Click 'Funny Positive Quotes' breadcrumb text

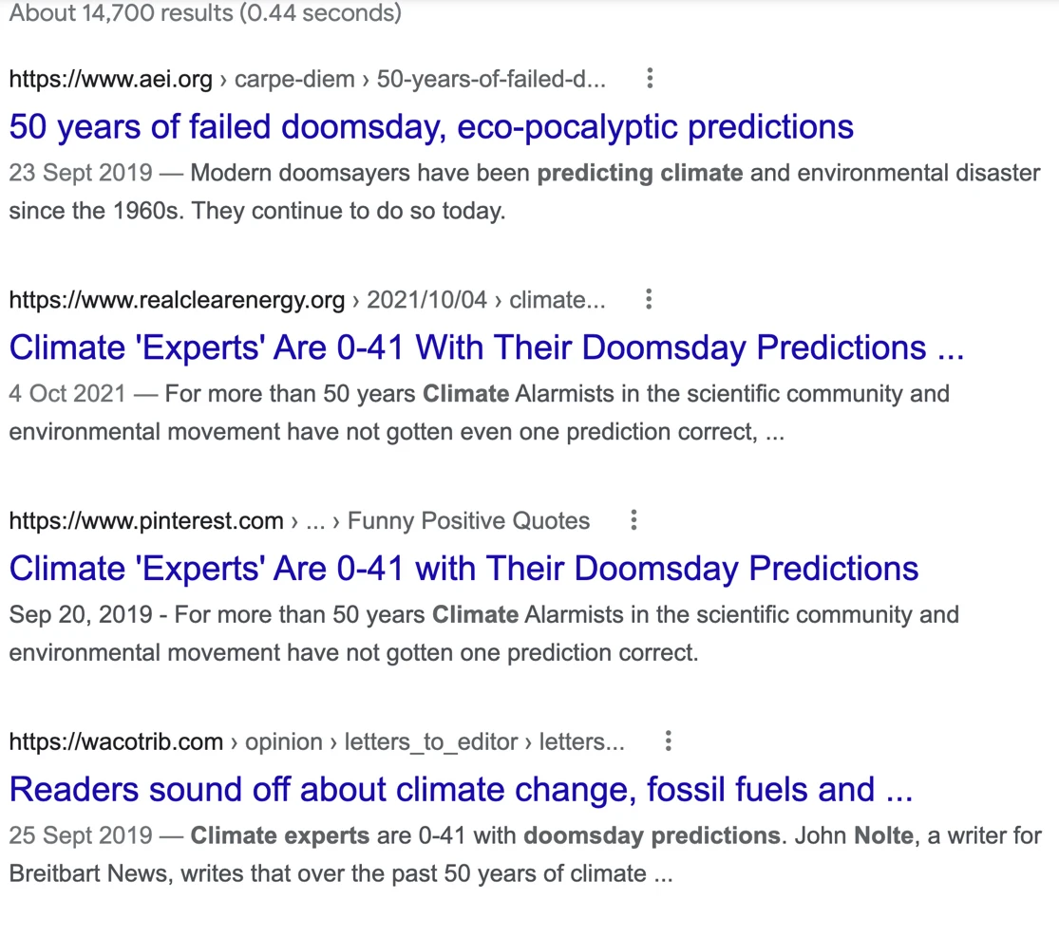tap(469, 520)
